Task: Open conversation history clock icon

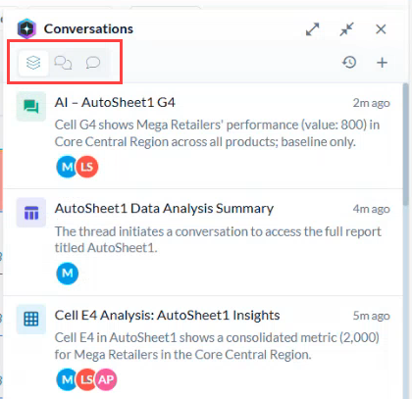Action: click(349, 62)
